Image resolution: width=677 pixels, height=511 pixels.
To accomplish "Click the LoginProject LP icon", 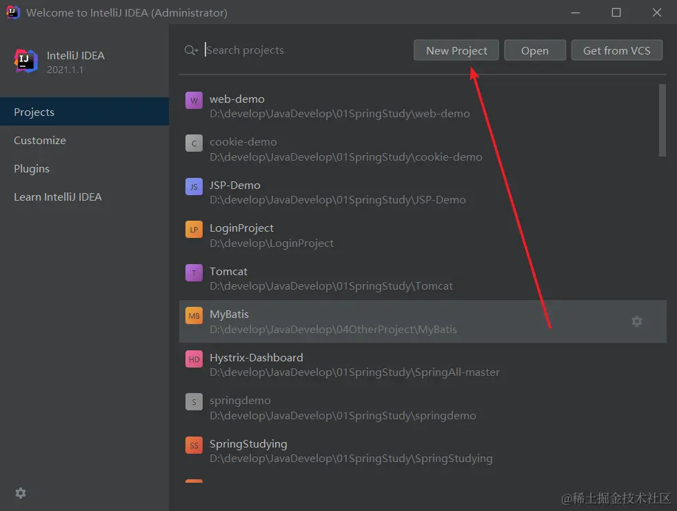I will pyautogui.click(x=194, y=230).
